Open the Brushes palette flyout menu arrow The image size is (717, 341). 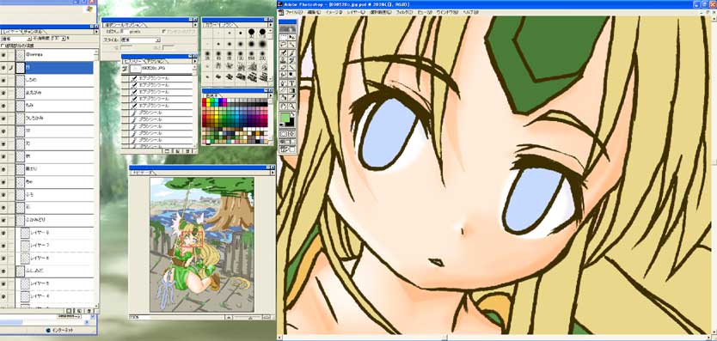click(x=271, y=25)
